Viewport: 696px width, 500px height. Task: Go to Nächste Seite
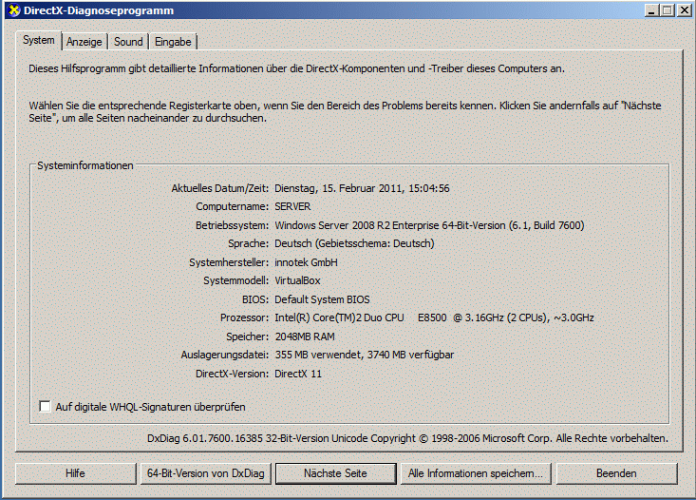coord(335,473)
